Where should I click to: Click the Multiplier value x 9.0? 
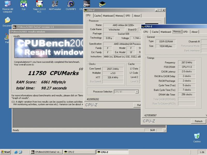[113, 73]
